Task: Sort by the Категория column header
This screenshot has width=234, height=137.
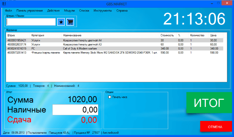Action: (x=46, y=35)
